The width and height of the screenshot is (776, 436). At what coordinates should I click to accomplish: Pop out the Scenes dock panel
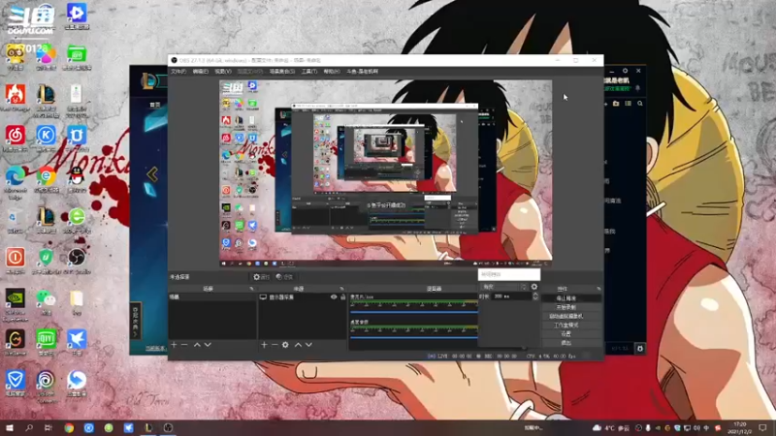(251, 289)
